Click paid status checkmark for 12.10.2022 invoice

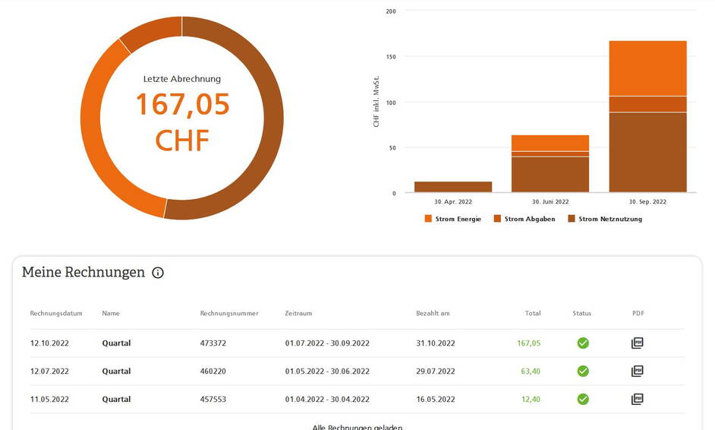click(x=582, y=343)
